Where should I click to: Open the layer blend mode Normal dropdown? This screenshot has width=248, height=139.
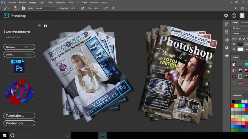[x=240, y=33]
